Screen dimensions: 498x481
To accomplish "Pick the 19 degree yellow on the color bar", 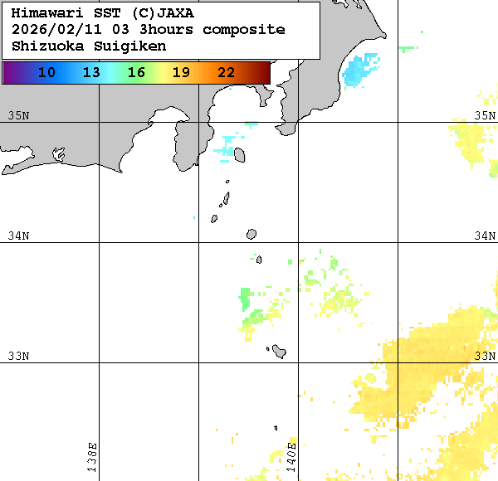I will click(181, 73).
